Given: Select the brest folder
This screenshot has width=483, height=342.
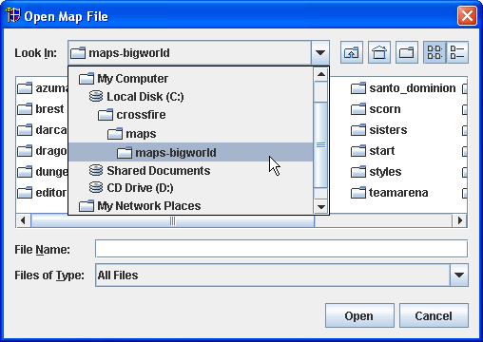Looking at the screenshot, I should tap(41, 109).
